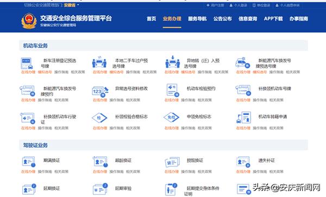Click the 超龄换证 license icon

point(100,162)
